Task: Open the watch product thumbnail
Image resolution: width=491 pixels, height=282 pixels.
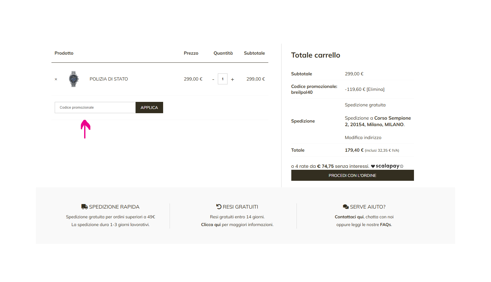Action: [x=74, y=79]
